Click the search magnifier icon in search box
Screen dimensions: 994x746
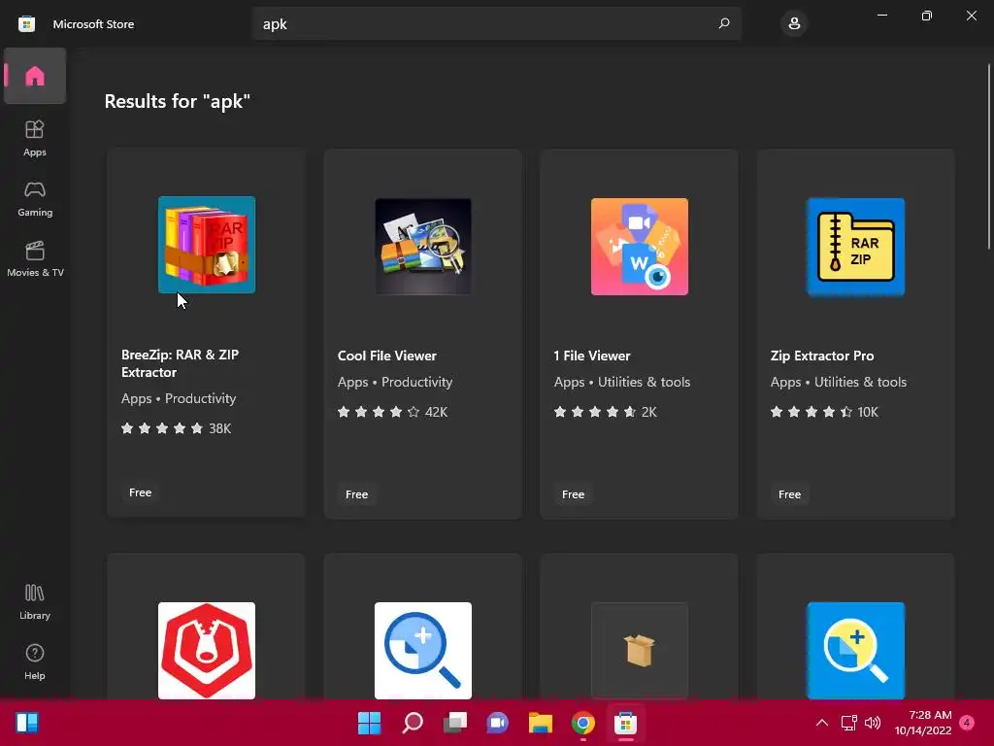point(724,23)
